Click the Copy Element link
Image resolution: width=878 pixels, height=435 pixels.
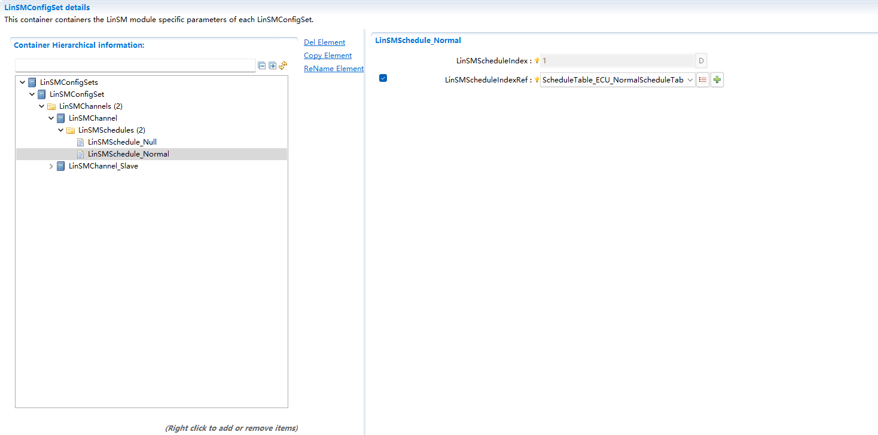coord(327,55)
